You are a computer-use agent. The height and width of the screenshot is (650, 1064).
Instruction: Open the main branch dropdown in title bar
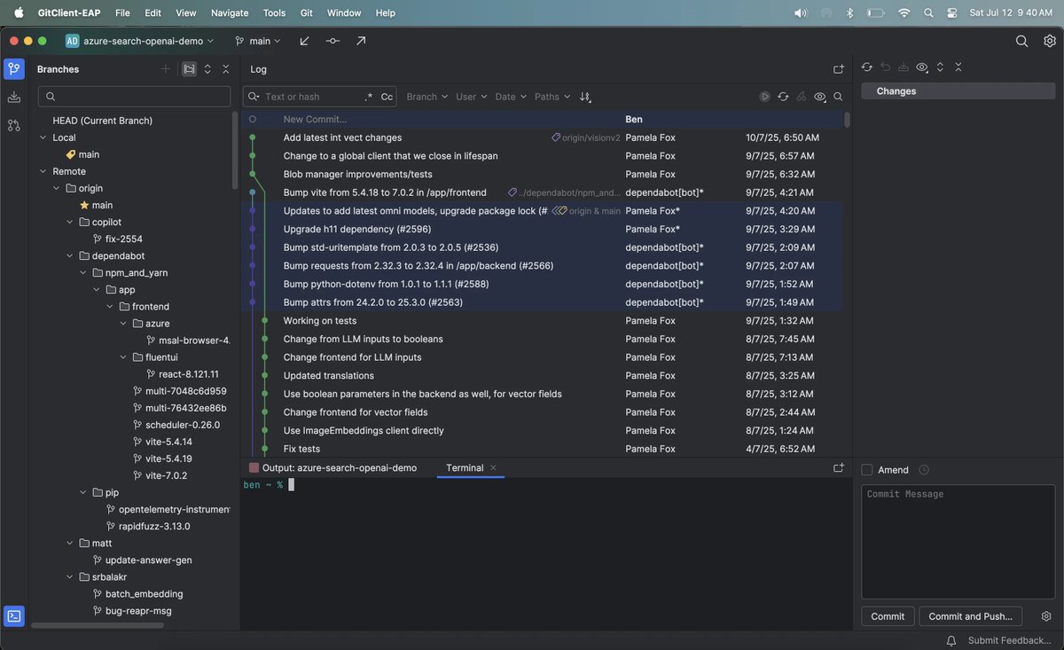click(258, 41)
